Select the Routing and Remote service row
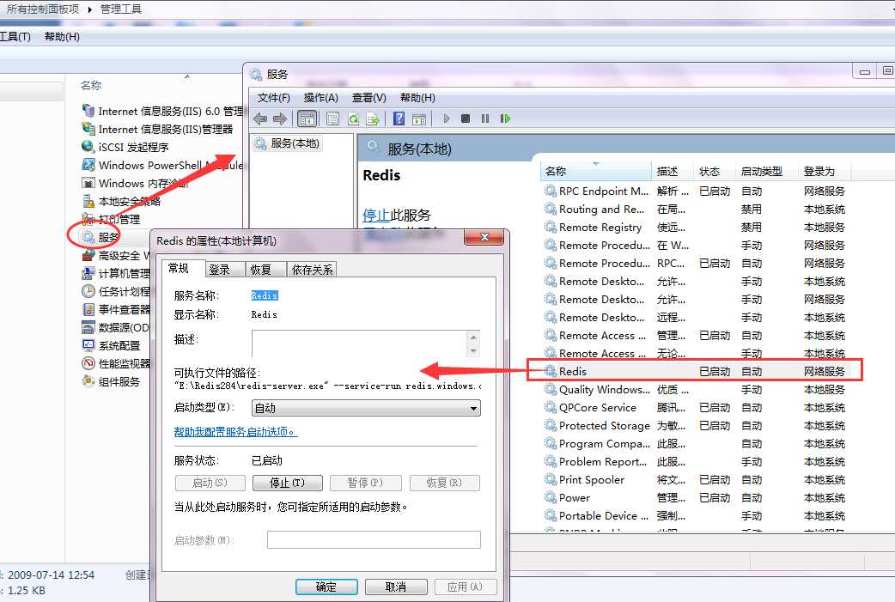 [x=695, y=210]
